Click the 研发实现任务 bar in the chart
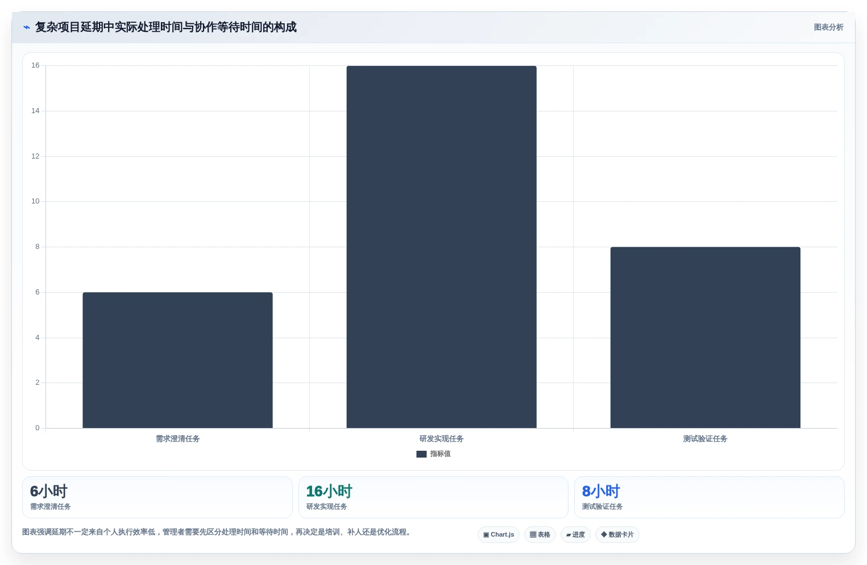867x565 pixels. [441, 247]
